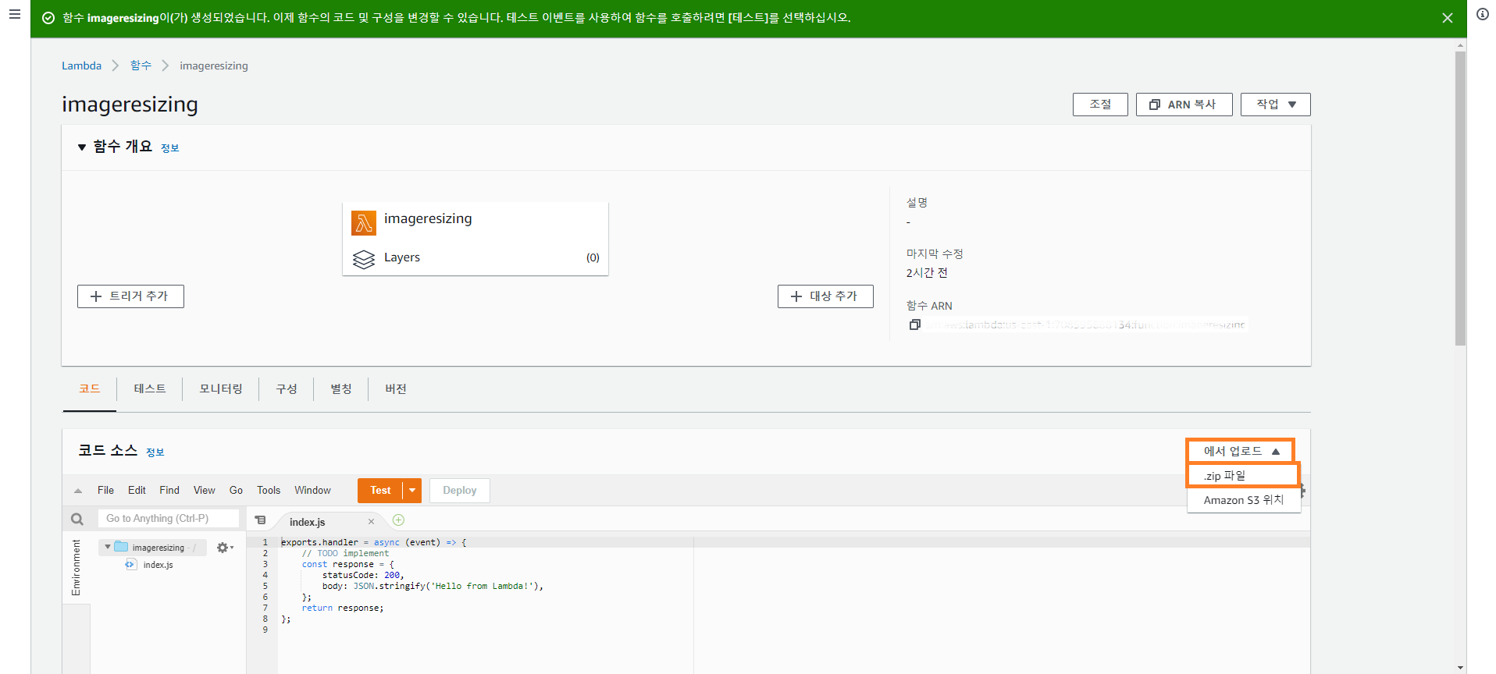The image size is (1496, 674).
Task: Click the Deploy button
Action: [x=459, y=491]
